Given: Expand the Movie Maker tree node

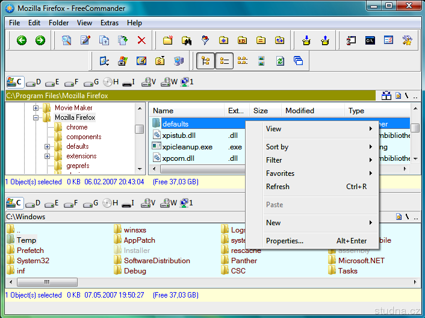Looking at the screenshot, I should click(x=36, y=108).
